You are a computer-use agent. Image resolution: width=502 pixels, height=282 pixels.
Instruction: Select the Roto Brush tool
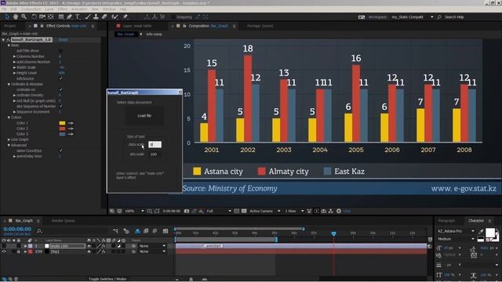[115, 16]
